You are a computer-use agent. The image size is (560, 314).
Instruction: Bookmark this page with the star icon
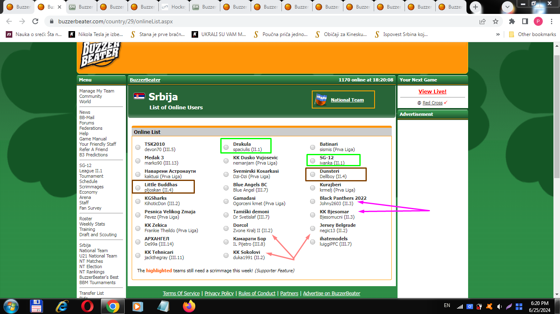pyautogui.click(x=496, y=21)
